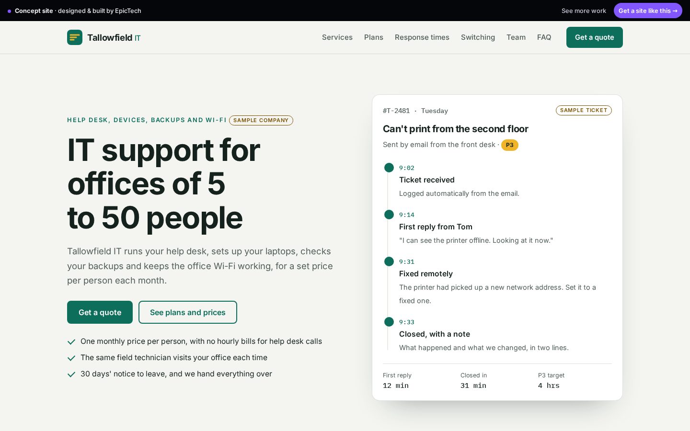The height and width of the screenshot is (431, 690).
Task: Click checkmark icon beside monthly price line
Action: [x=71, y=342]
